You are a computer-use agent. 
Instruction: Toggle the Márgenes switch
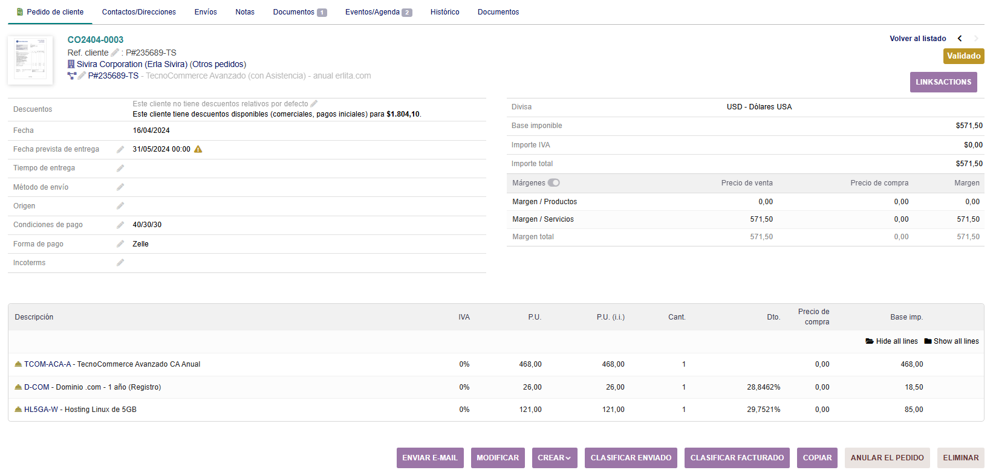click(554, 183)
